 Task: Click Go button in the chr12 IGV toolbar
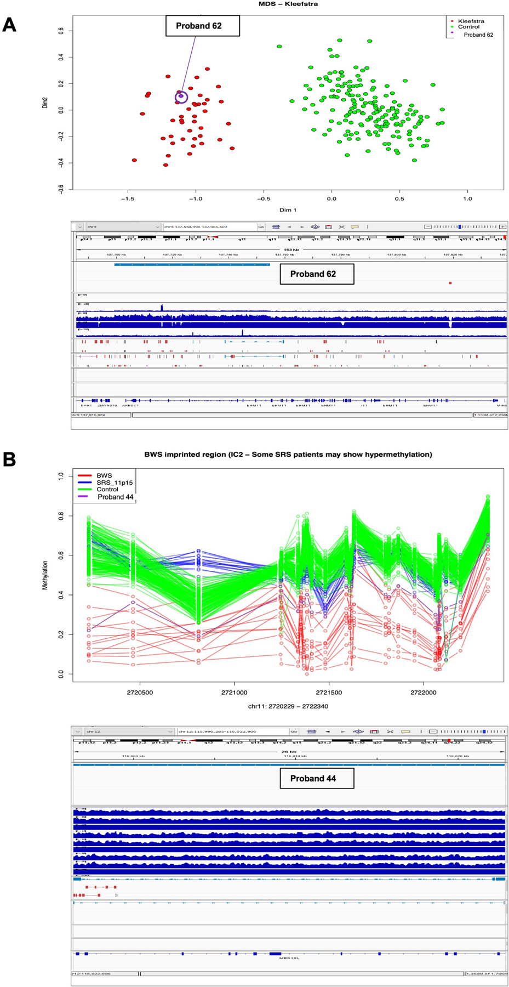click(x=294, y=731)
